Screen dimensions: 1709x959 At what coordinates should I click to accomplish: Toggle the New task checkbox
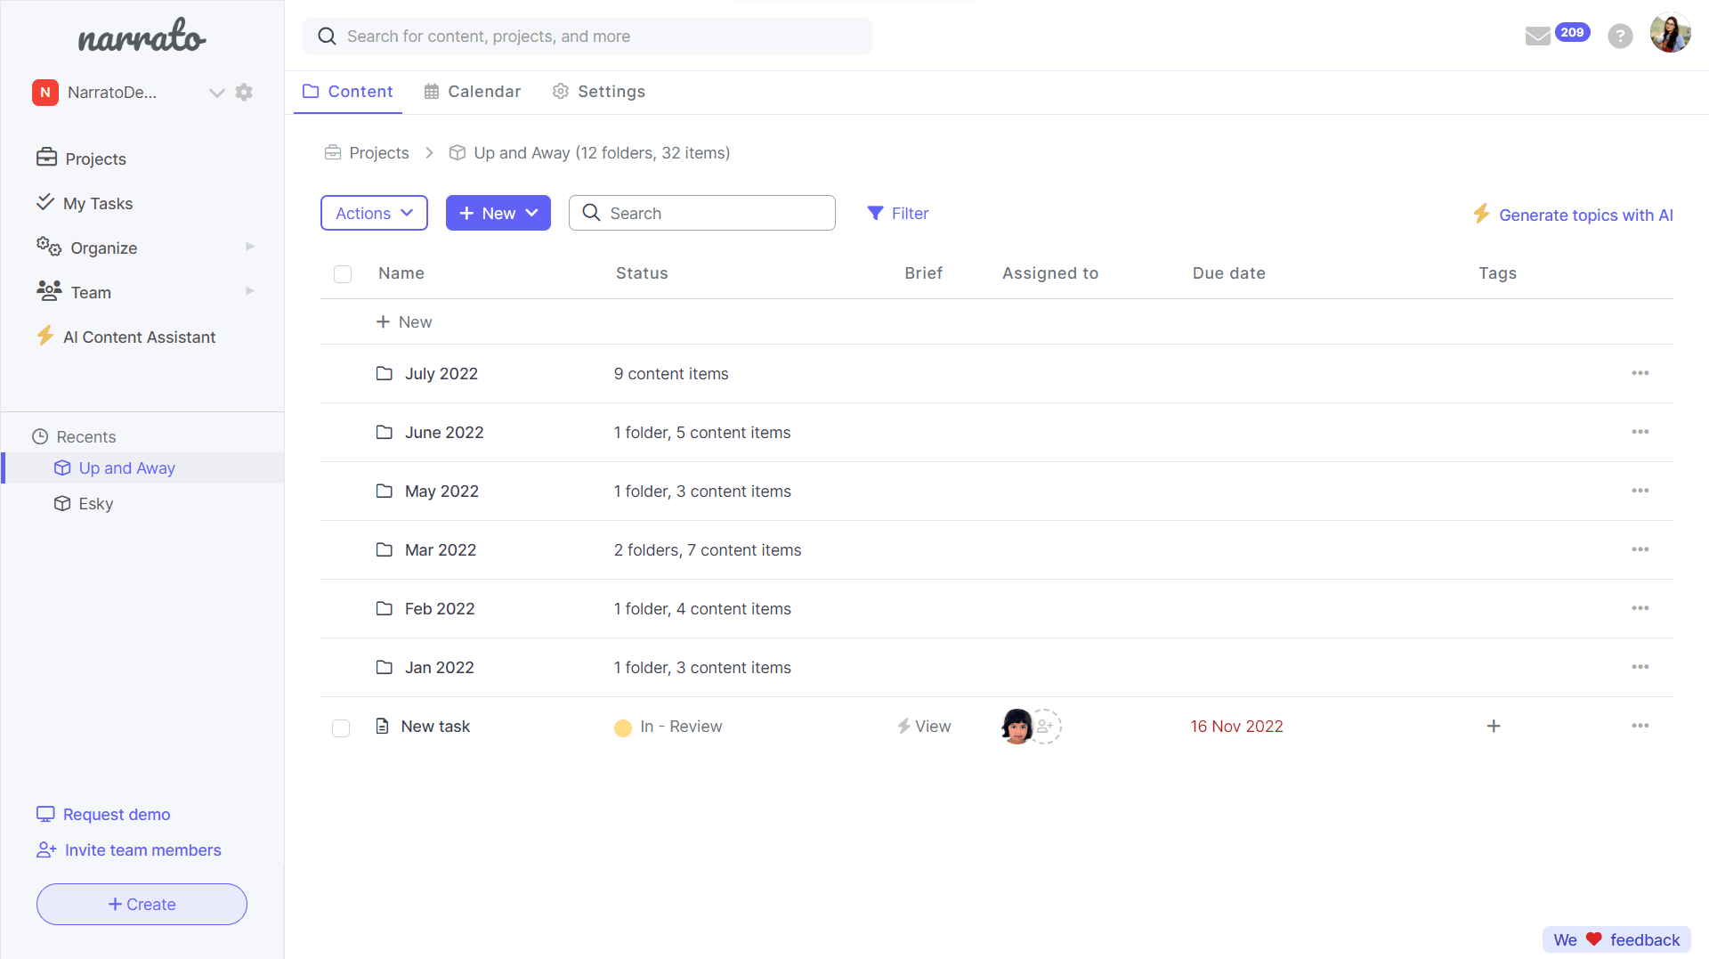click(341, 728)
